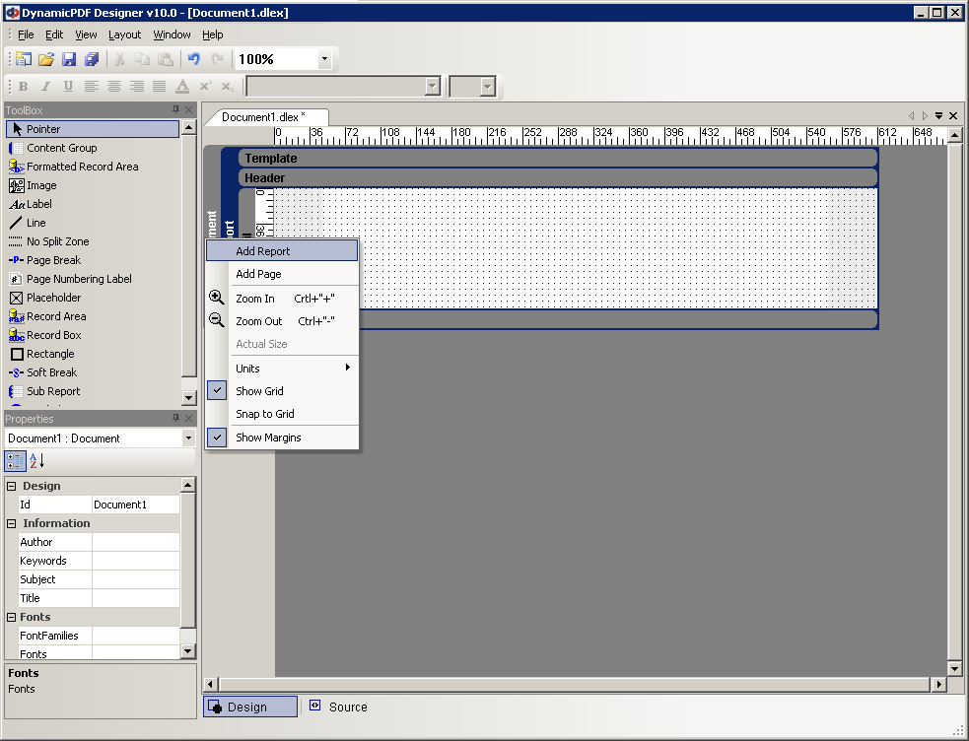
Task: Choose Add Page from context menu
Action: [x=282, y=274]
